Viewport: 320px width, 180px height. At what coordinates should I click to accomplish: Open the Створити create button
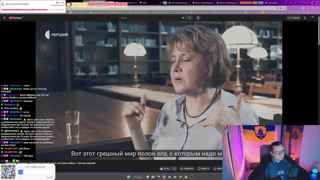point(294,18)
